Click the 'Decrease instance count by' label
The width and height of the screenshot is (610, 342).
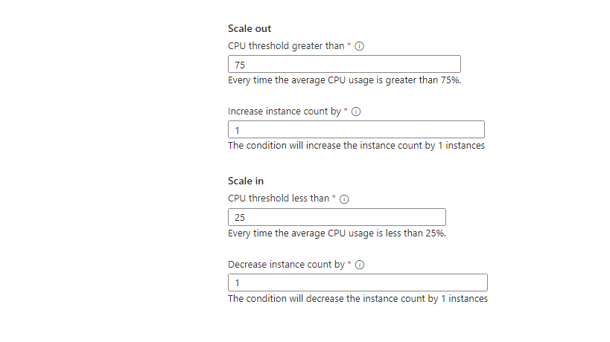(286, 265)
